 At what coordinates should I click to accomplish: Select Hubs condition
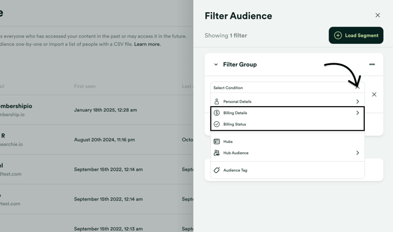(x=287, y=141)
